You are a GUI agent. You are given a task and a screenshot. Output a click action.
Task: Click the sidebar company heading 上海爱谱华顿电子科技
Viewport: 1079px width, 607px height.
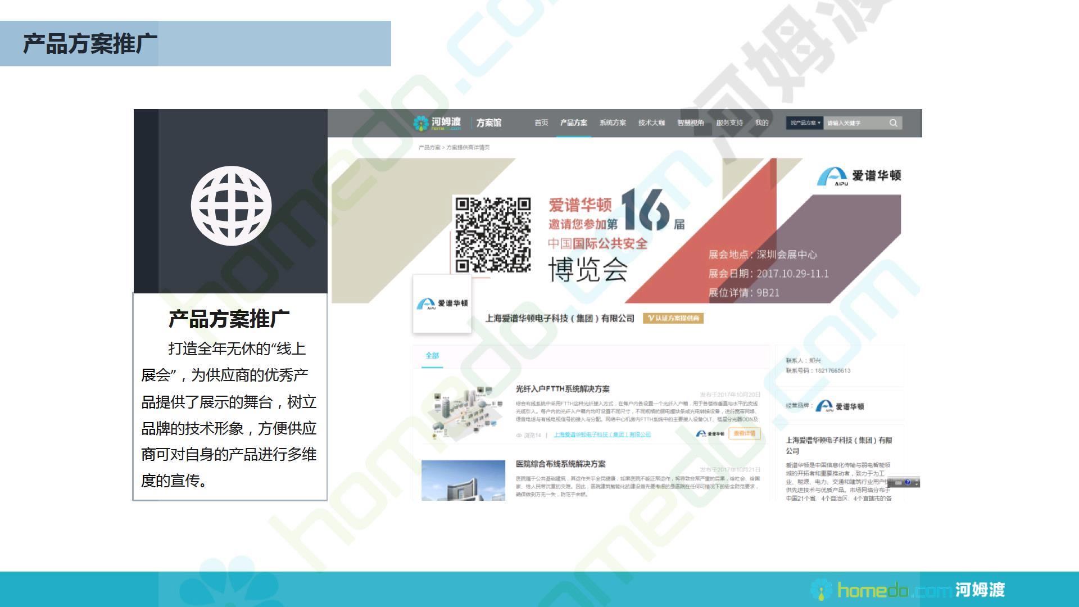click(x=838, y=446)
